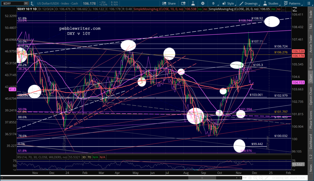Open chart settings gear icon

(x=203, y=3)
